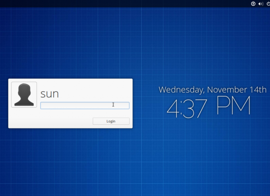Click the "Wednesday, November 14th" date text
Viewport: 270px width, 196px height.
pos(212,90)
